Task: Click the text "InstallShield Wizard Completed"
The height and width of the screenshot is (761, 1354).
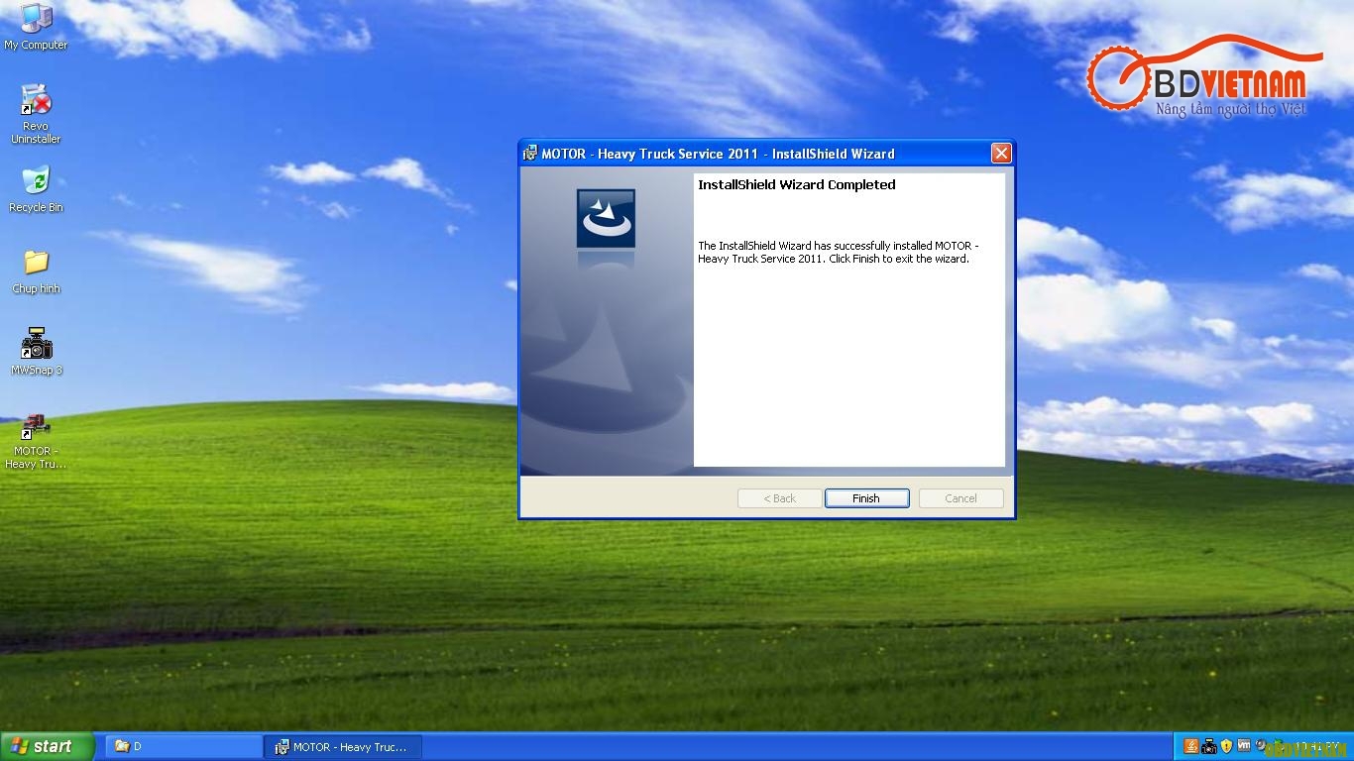Action: tap(797, 184)
